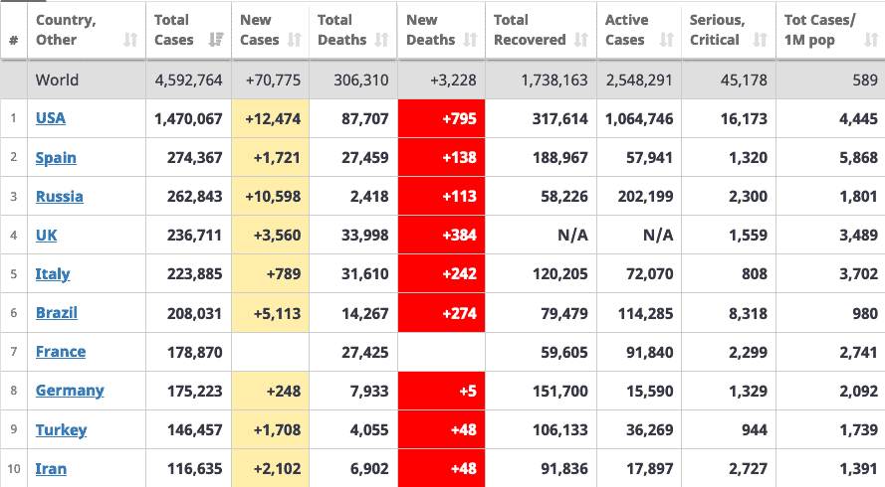
Task: Click the Active Cases column header
Action: (639, 30)
